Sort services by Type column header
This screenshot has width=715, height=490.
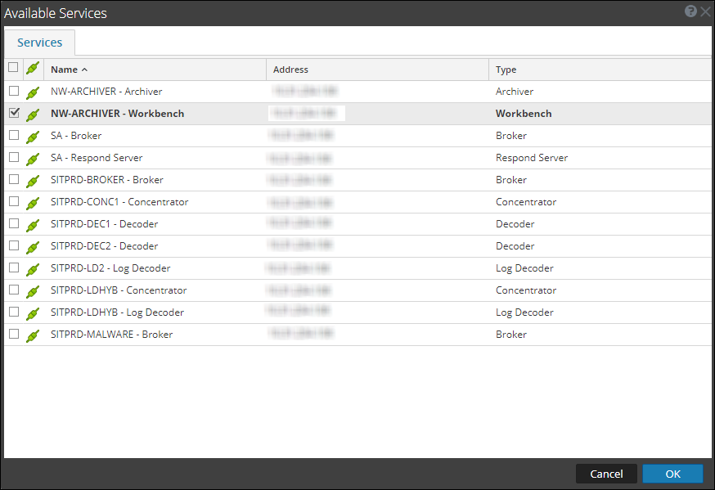[x=506, y=70]
